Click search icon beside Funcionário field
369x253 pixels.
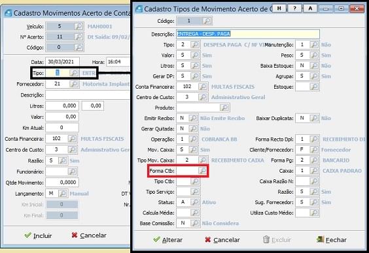pos(72,171)
